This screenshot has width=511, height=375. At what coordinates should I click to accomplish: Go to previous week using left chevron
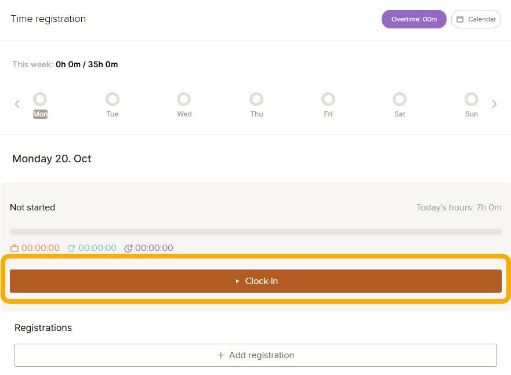(x=17, y=104)
